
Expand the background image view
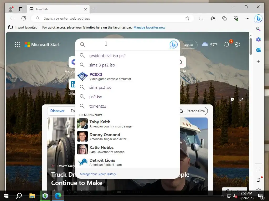tap(241, 99)
